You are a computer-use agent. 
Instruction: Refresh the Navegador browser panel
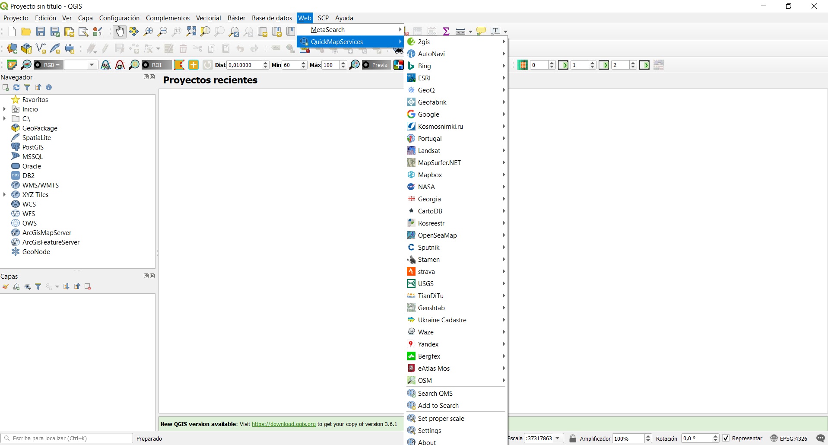(16, 87)
